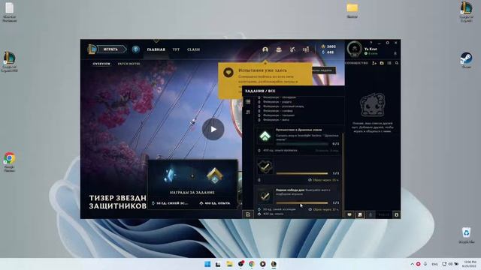Click the sad poro no-friends illustration
The width and height of the screenshot is (481, 270).
[372, 105]
